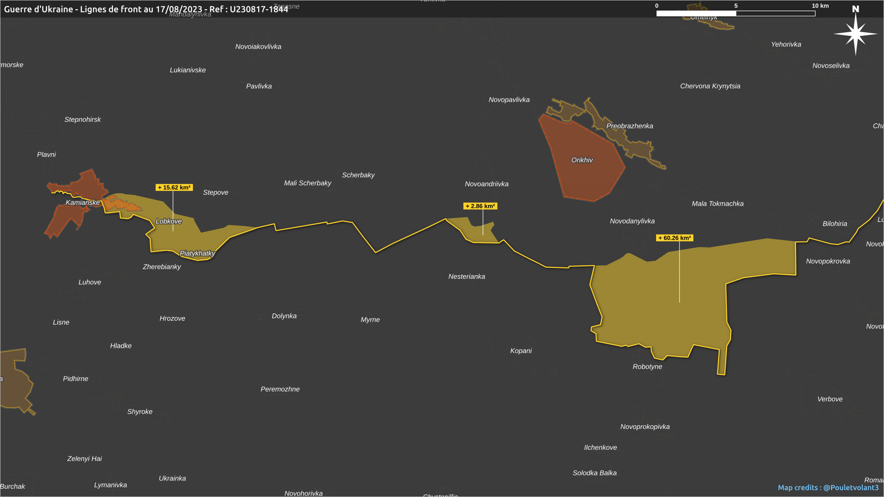884x497 pixels.
Task: Click the +15.62 km² area label
Action: click(174, 188)
